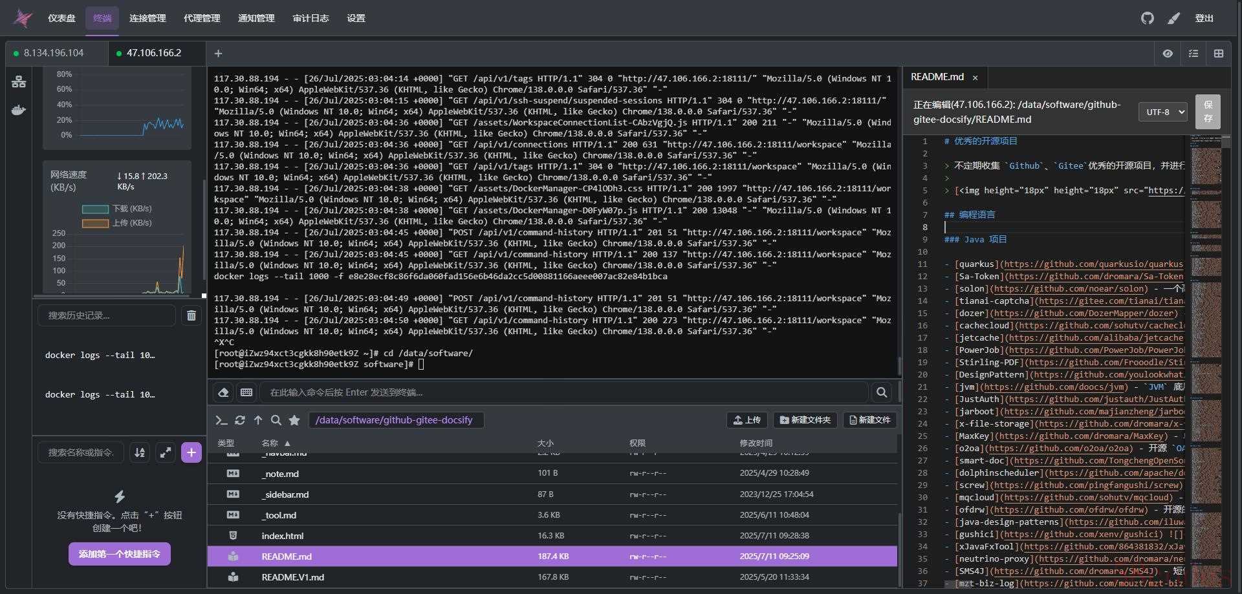The image size is (1242, 594).
Task: Open the 设置 menu
Action: [x=356, y=18]
